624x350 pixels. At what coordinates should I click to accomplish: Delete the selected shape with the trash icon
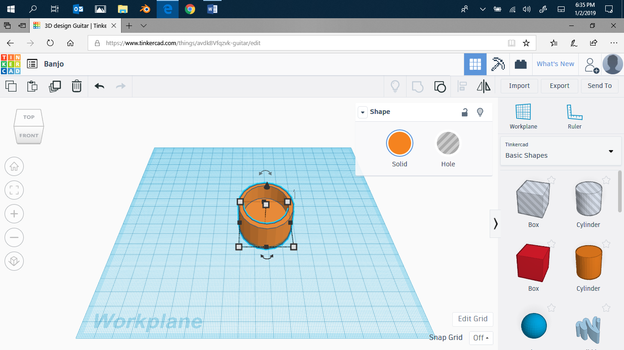(x=77, y=86)
